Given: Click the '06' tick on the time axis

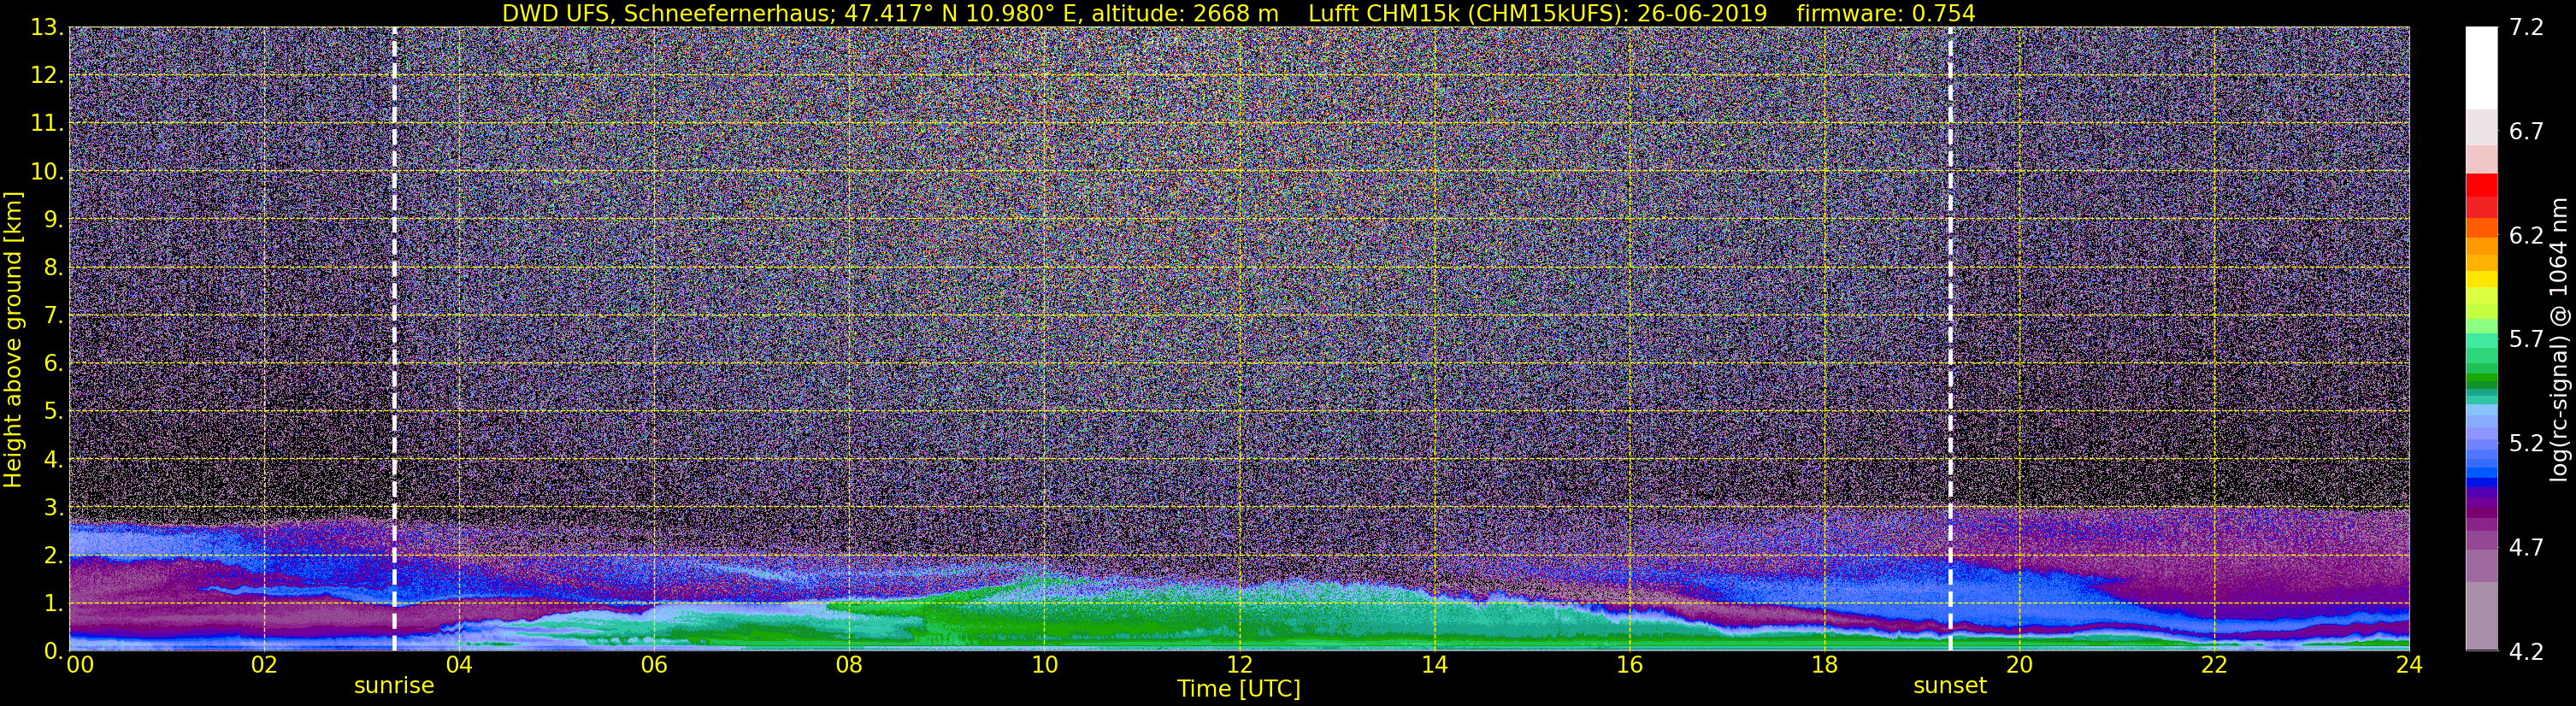Looking at the screenshot, I should pyautogui.click(x=653, y=665).
